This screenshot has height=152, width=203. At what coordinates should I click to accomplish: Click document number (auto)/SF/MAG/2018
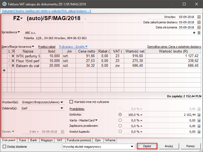pos(54,18)
